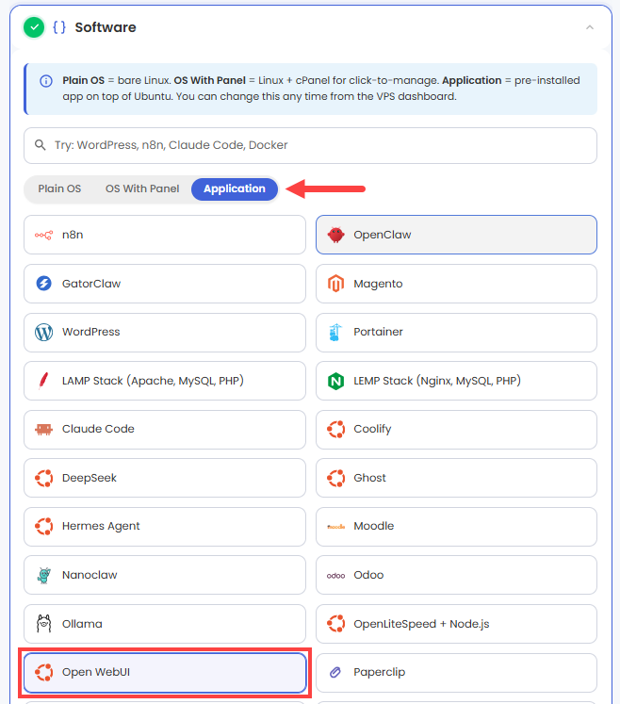Collapse the Software section chevron

[x=590, y=27]
